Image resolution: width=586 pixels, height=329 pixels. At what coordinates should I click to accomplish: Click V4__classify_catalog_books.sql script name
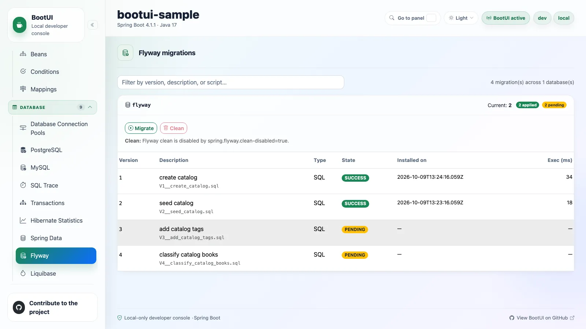click(x=200, y=263)
